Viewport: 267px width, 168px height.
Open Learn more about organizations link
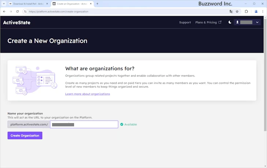pyautogui.click(x=88, y=94)
